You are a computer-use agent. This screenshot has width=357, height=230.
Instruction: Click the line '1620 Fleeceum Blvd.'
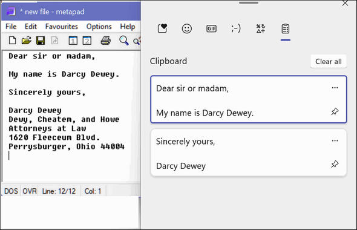(x=54, y=137)
